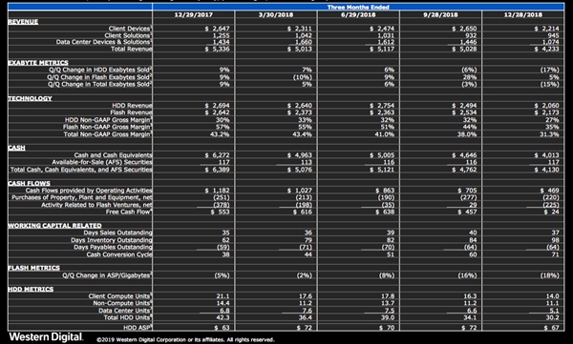Click Free Cash Flow value "$ 24"
The image size is (573, 344).
[551, 212]
